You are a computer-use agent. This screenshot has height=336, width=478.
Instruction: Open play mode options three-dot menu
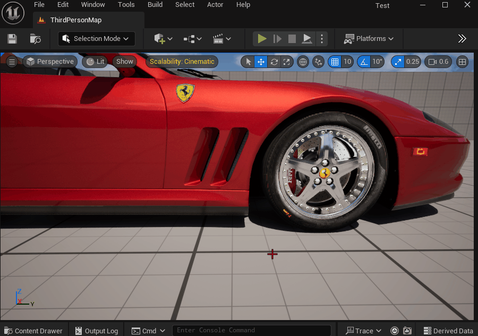(322, 39)
